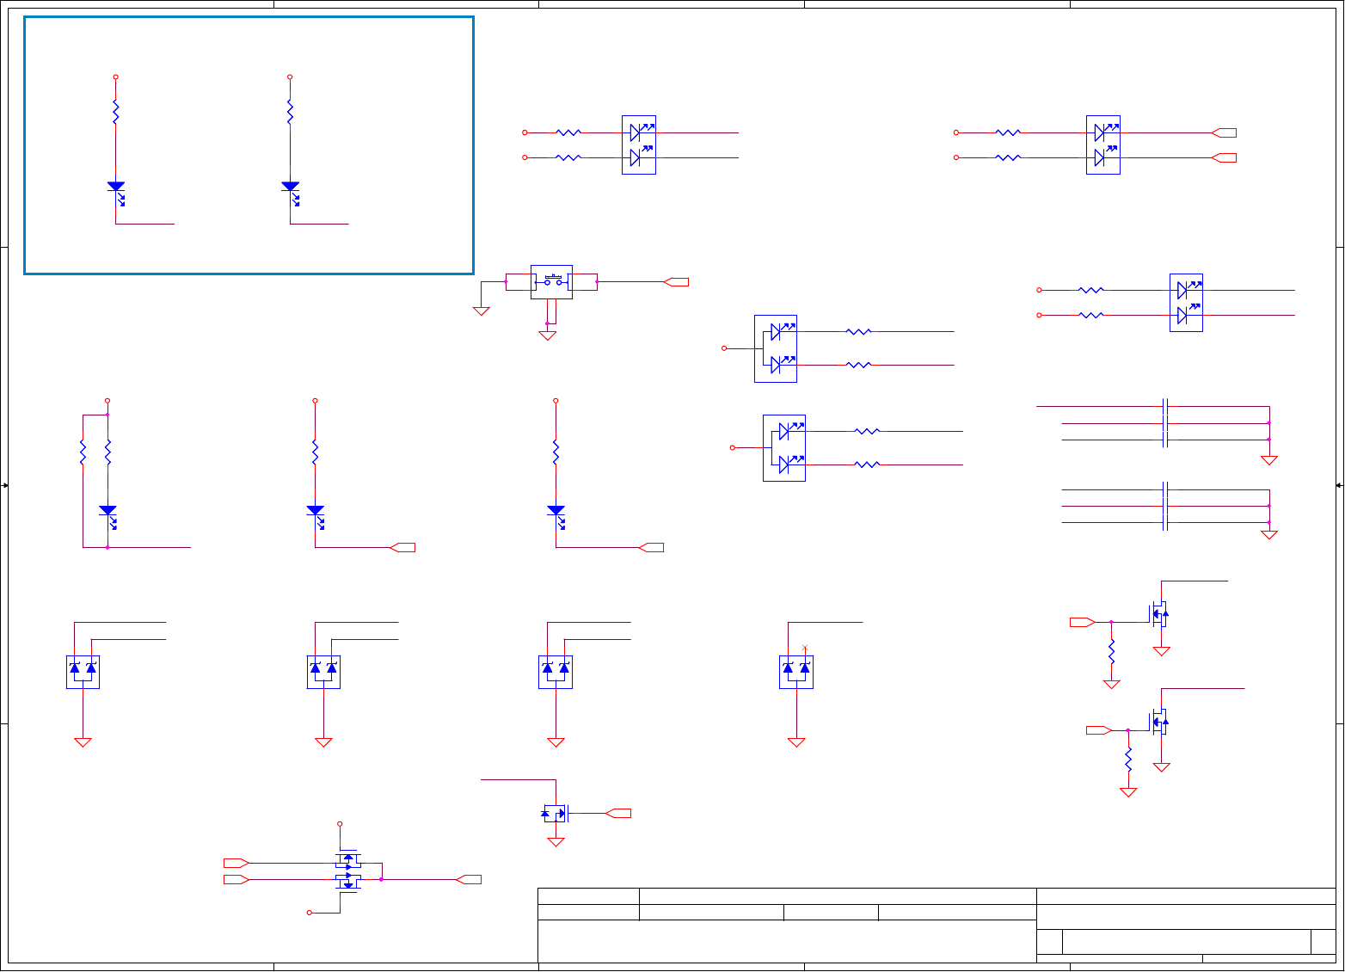This screenshot has width=1345, height=972.
Task: Select the lower input port of the transmission gate
Action: (236, 879)
